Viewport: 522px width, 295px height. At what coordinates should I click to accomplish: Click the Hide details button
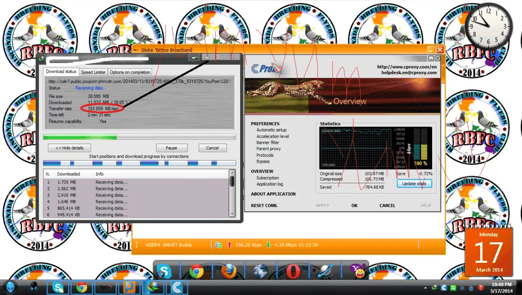pos(69,148)
